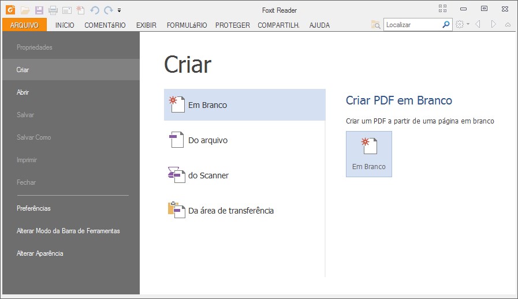Switch to the COMPARTILH. tab
The image size is (518, 299).
pyautogui.click(x=278, y=25)
